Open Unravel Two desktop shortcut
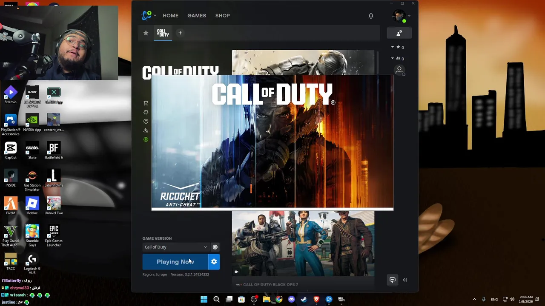This screenshot has width=545, height=306. [54, 206]
